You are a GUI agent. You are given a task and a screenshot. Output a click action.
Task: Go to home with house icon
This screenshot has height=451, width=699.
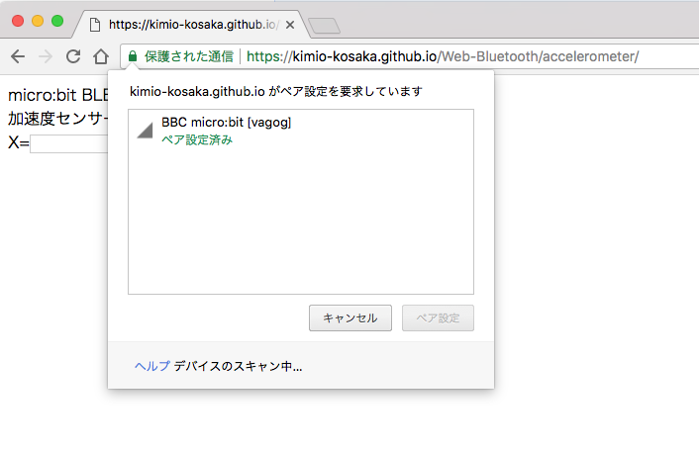pyautogui.click(x=101, y=56)
